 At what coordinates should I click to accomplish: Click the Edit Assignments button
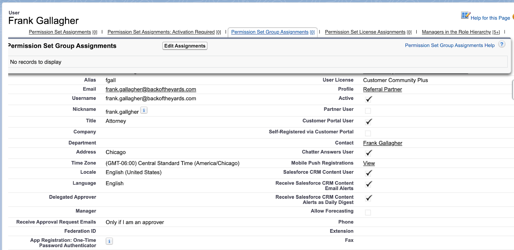pos(185,46)
